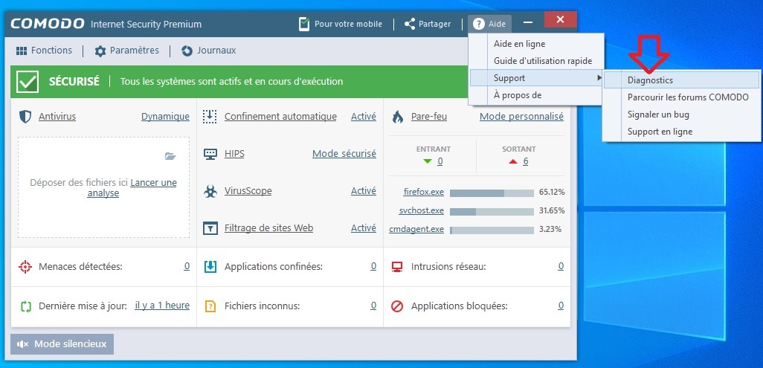
Task: Click the HIPS monitor icon
Action: [x=210, y=154]
